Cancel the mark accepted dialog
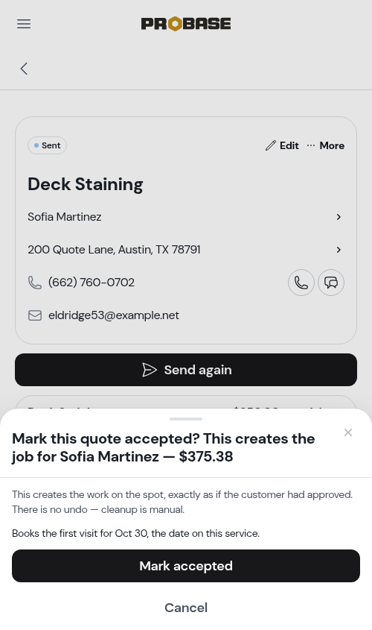The image size is (372, 630). click(186, 608)
